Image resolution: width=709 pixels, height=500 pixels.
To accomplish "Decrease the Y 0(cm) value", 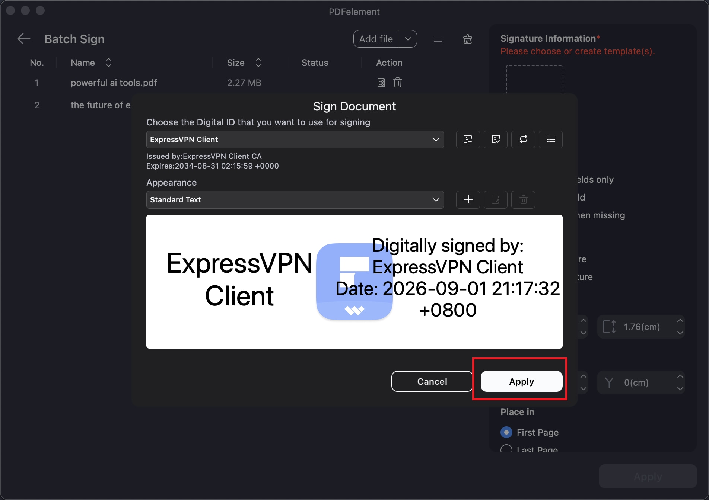I will (680, 388).
